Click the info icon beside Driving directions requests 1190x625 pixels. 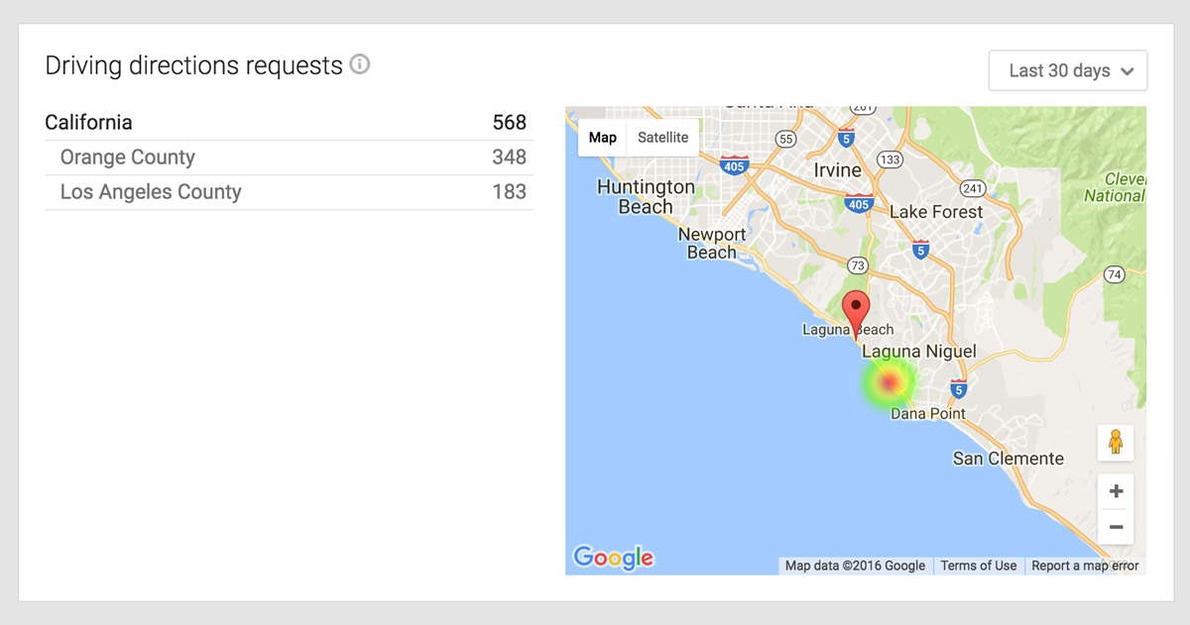[x=360, y=65]
